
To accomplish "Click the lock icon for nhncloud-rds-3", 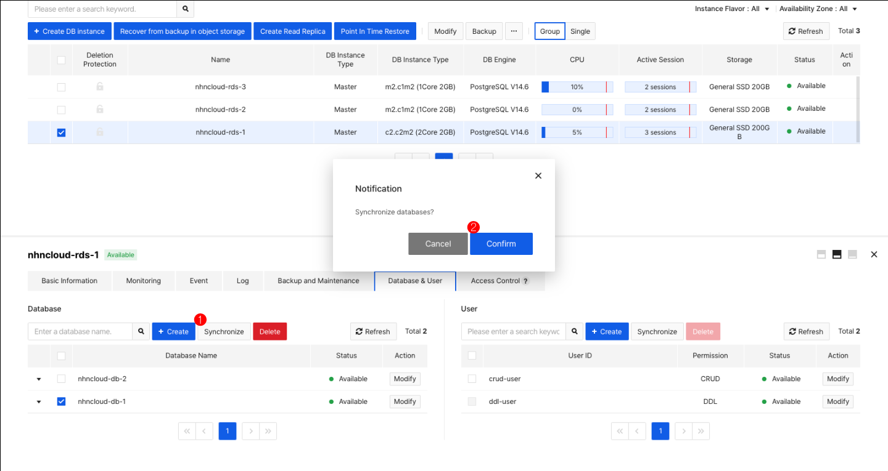I will click(x=100, y=87).
